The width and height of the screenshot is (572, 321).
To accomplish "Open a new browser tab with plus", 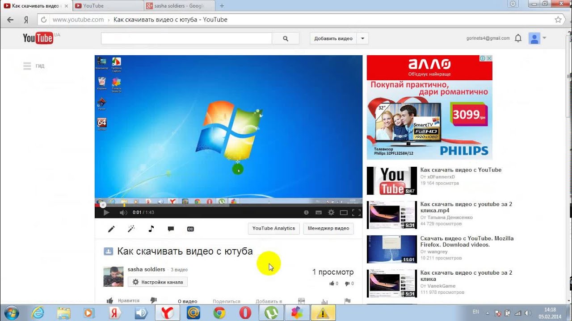I will [x=222, y=6].
